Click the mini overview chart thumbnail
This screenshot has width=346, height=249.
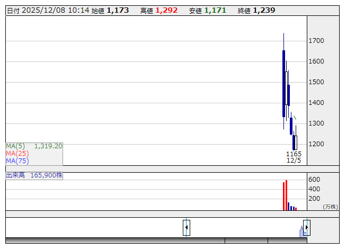pyautogui.click(x=303, y=231)
